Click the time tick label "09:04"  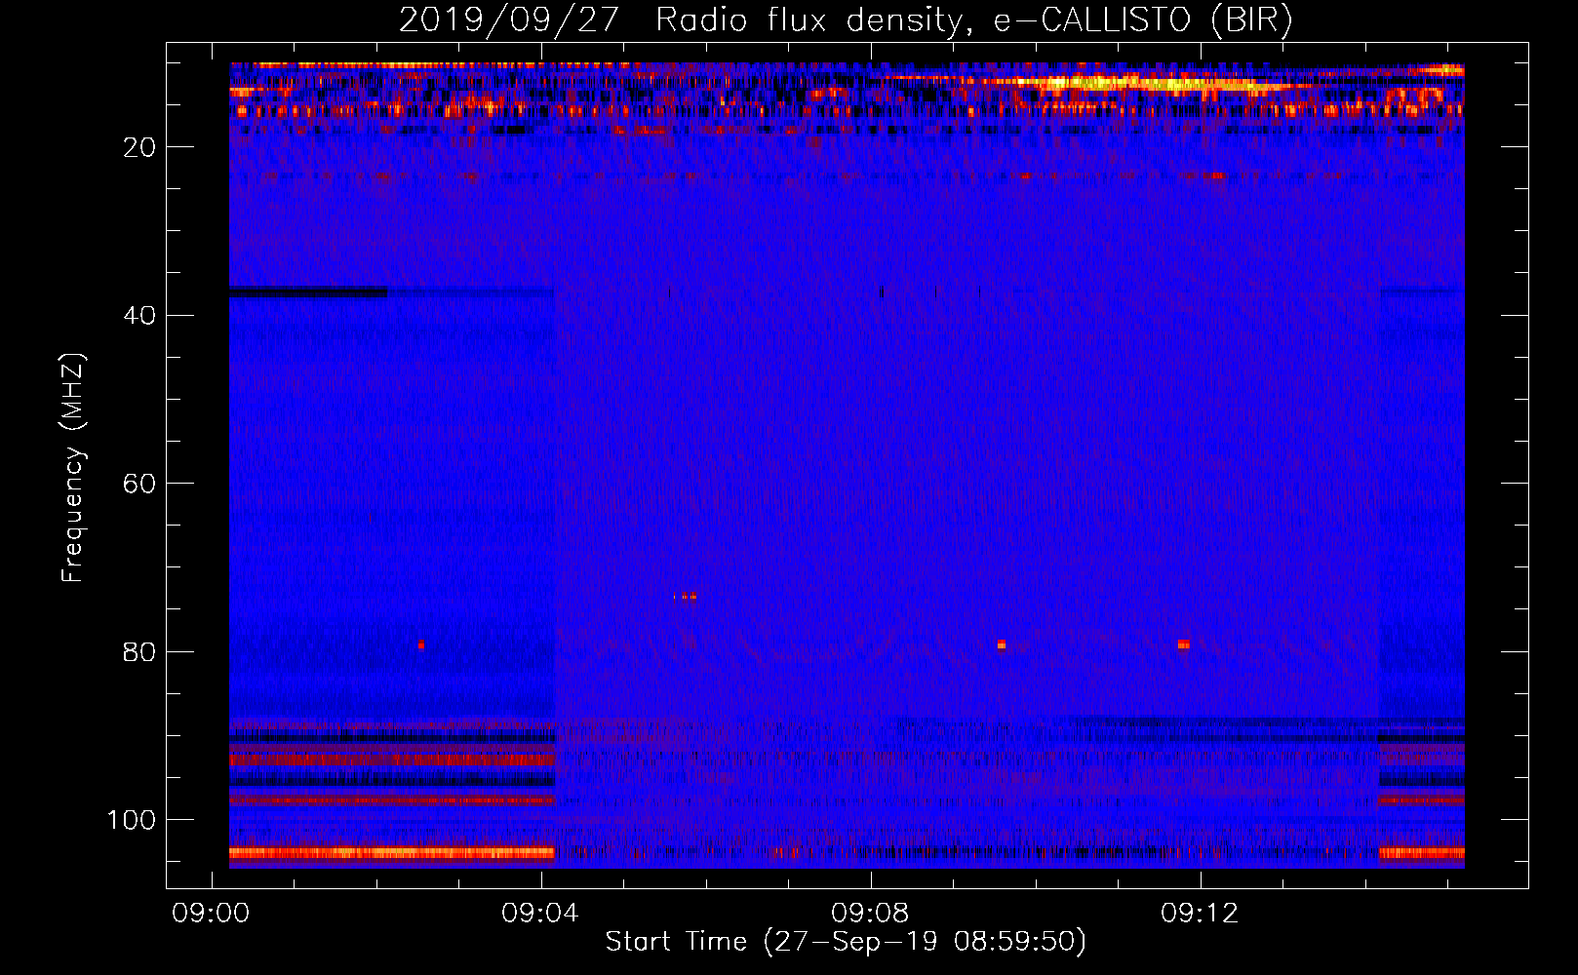click(540, 914)
